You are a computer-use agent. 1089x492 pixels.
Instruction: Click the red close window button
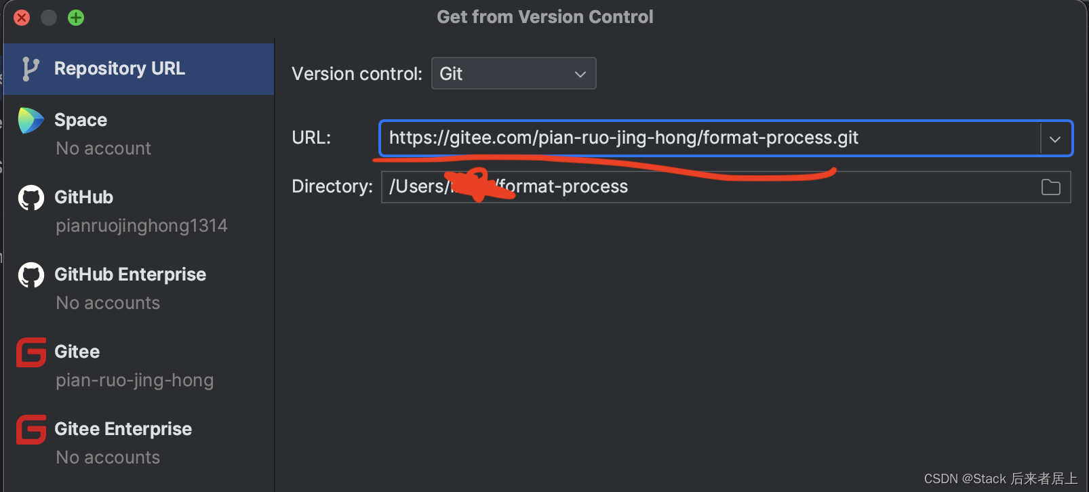coord(21,18)
